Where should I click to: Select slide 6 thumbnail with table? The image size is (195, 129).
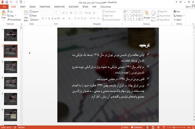pos(11,115)
